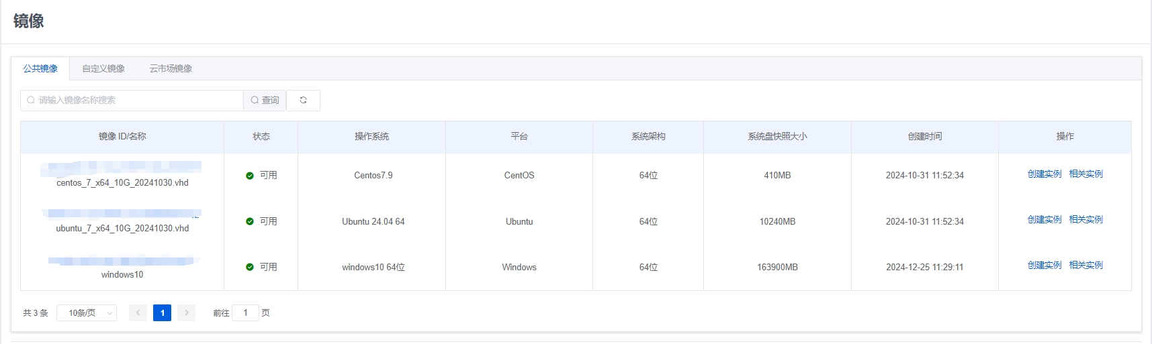
Task: Click 创建实例 for the Centos7.9 image
Action: (1045, 174)
